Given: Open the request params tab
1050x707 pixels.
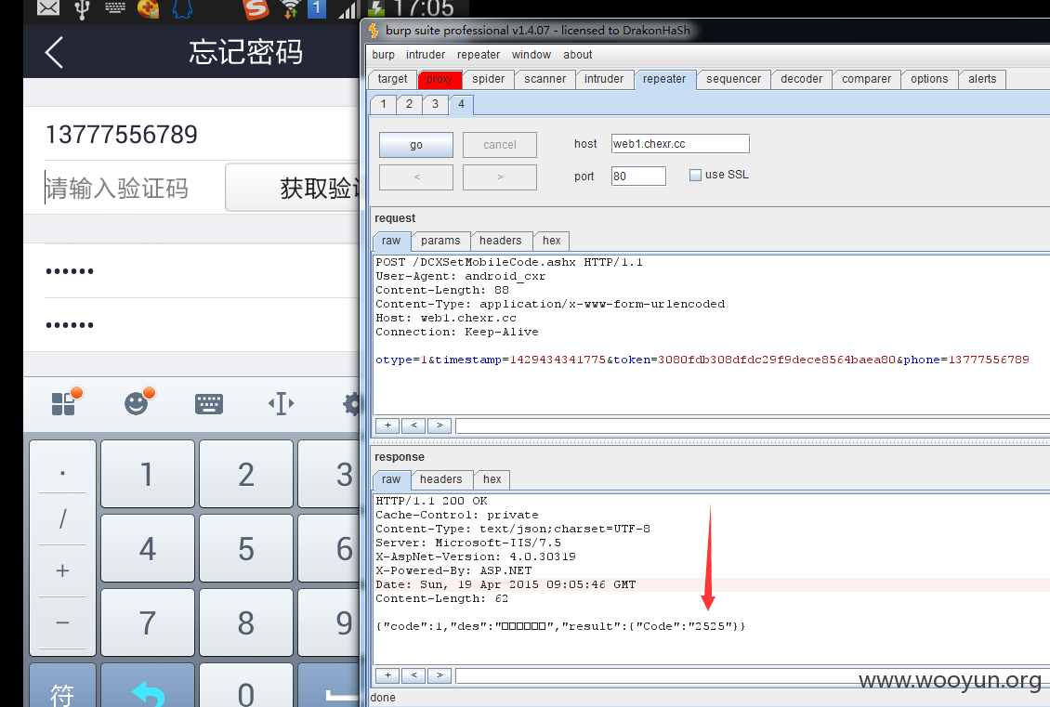Looking at the screenshot, I should point(440,241).
